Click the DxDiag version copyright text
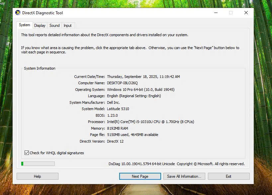The height and width of the screenshot is (195, 272). tap(176, 164)
